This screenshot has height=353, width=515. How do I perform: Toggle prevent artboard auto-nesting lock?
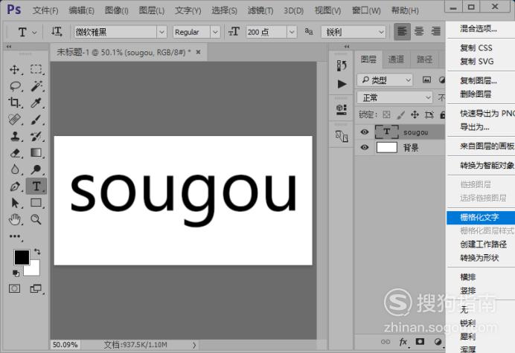click(429, 114)
